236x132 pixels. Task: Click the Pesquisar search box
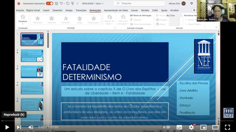[x=139, y=3]
